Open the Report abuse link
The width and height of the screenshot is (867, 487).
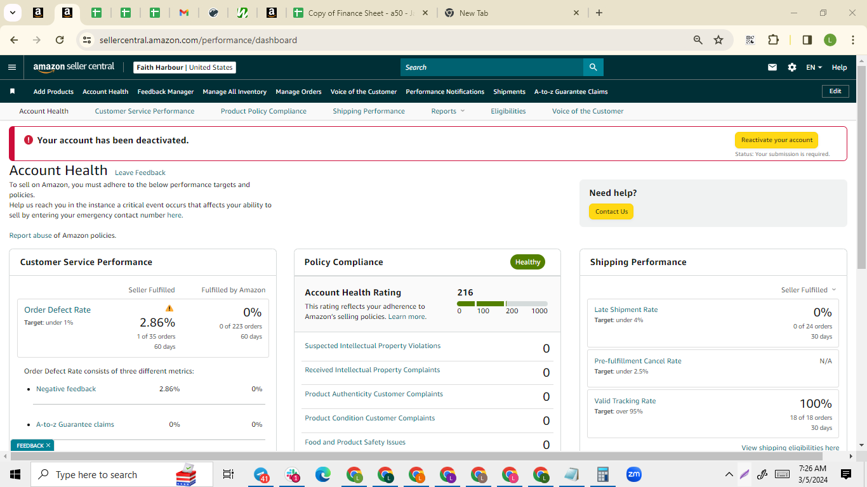[x=30, y=235]
